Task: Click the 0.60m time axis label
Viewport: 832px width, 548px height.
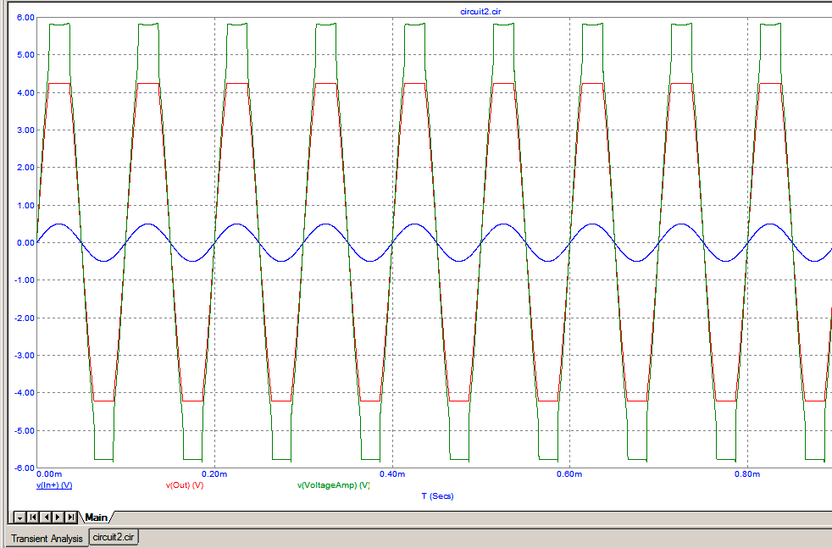Action: [569, 473]
